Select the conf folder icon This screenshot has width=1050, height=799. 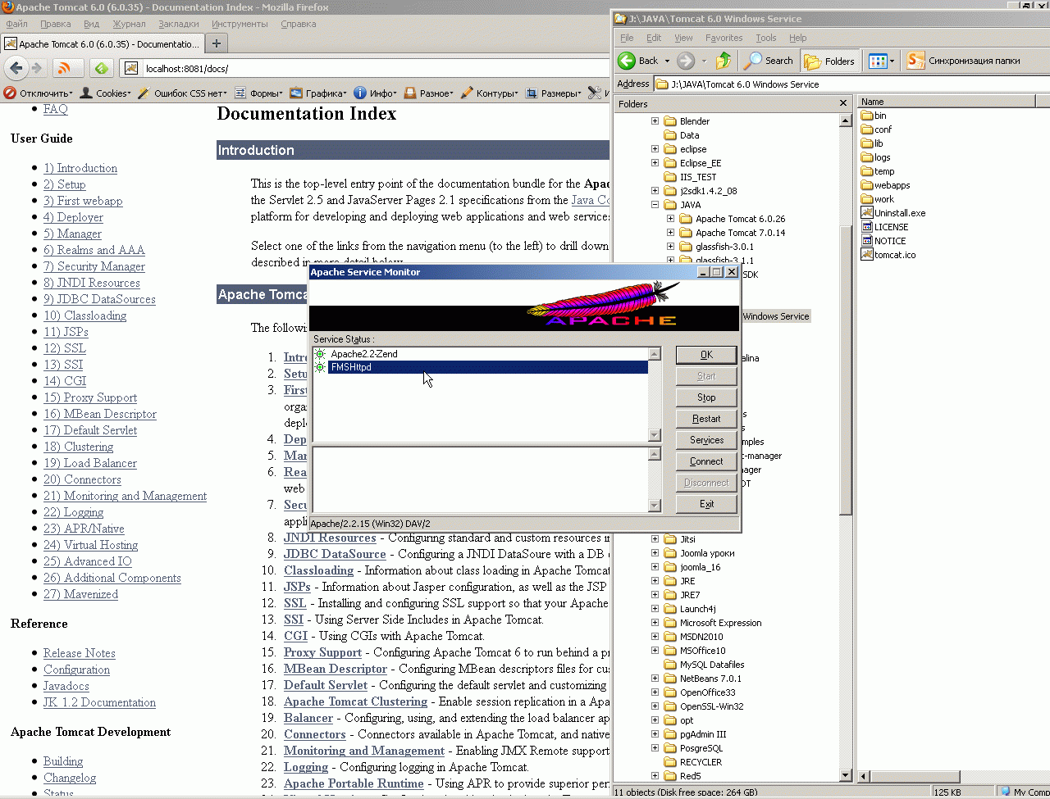[x=867, y=129]
